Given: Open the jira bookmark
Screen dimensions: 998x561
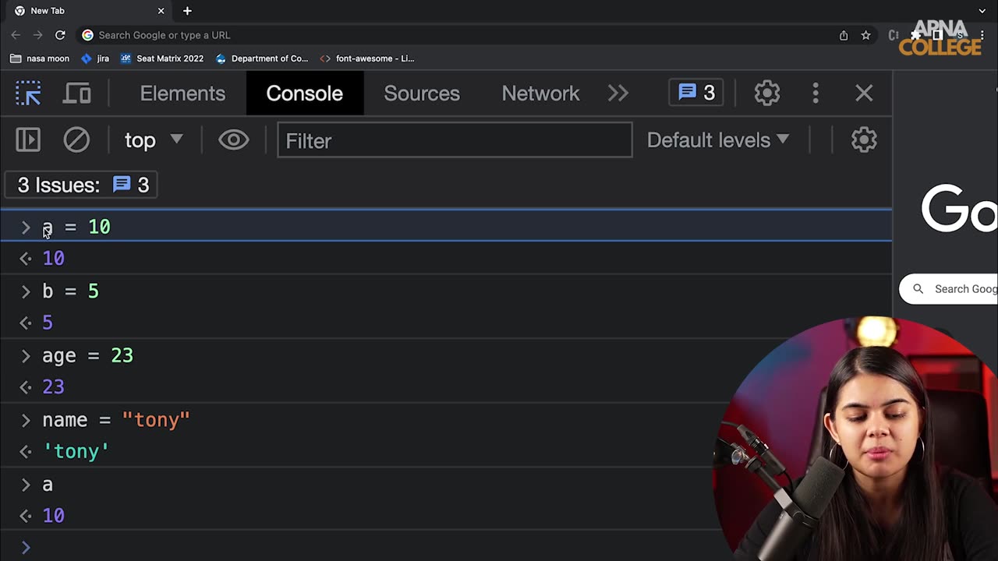Looking at the screenshot, I should 95,58.
